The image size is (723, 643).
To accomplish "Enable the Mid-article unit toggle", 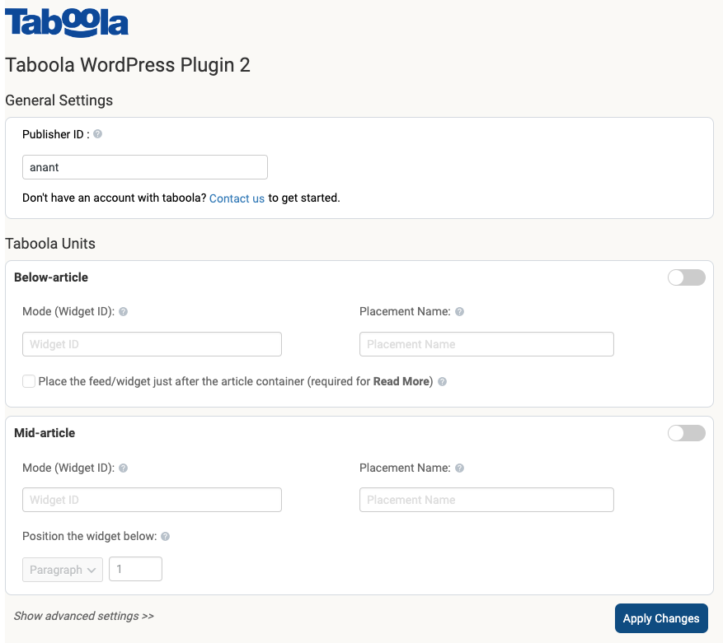I will point(686,433).
